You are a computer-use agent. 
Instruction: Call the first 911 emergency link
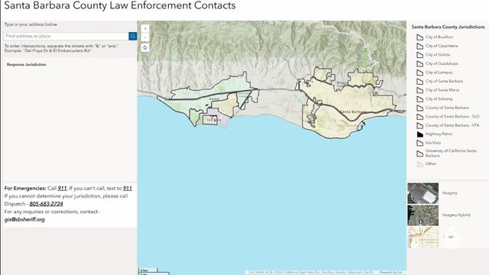click(63, 189)
